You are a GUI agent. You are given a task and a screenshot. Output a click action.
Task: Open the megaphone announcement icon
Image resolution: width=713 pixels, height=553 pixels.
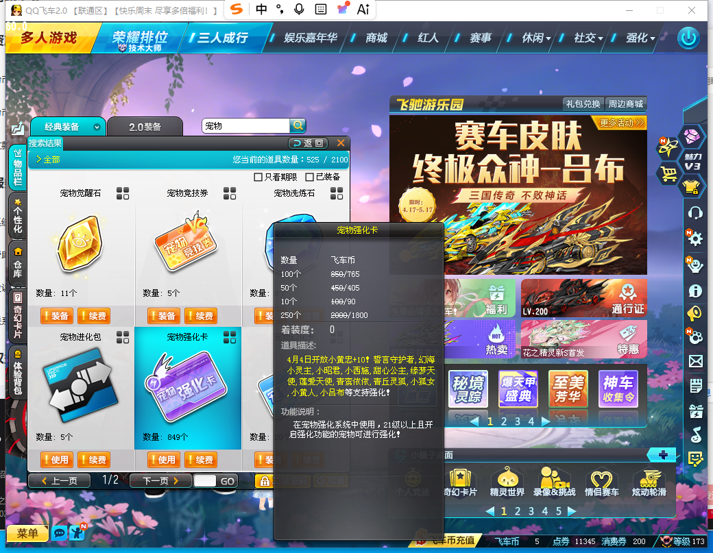click(x=694, y=313)
